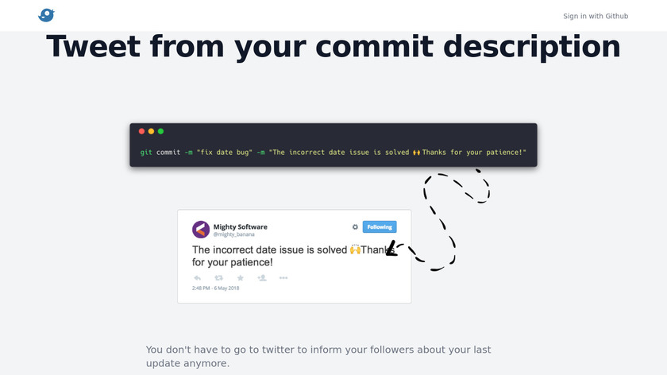This screenshot has width=667, height=375.
Task: Click the yellow terminal window dot
Action: (x=152, y=131)
